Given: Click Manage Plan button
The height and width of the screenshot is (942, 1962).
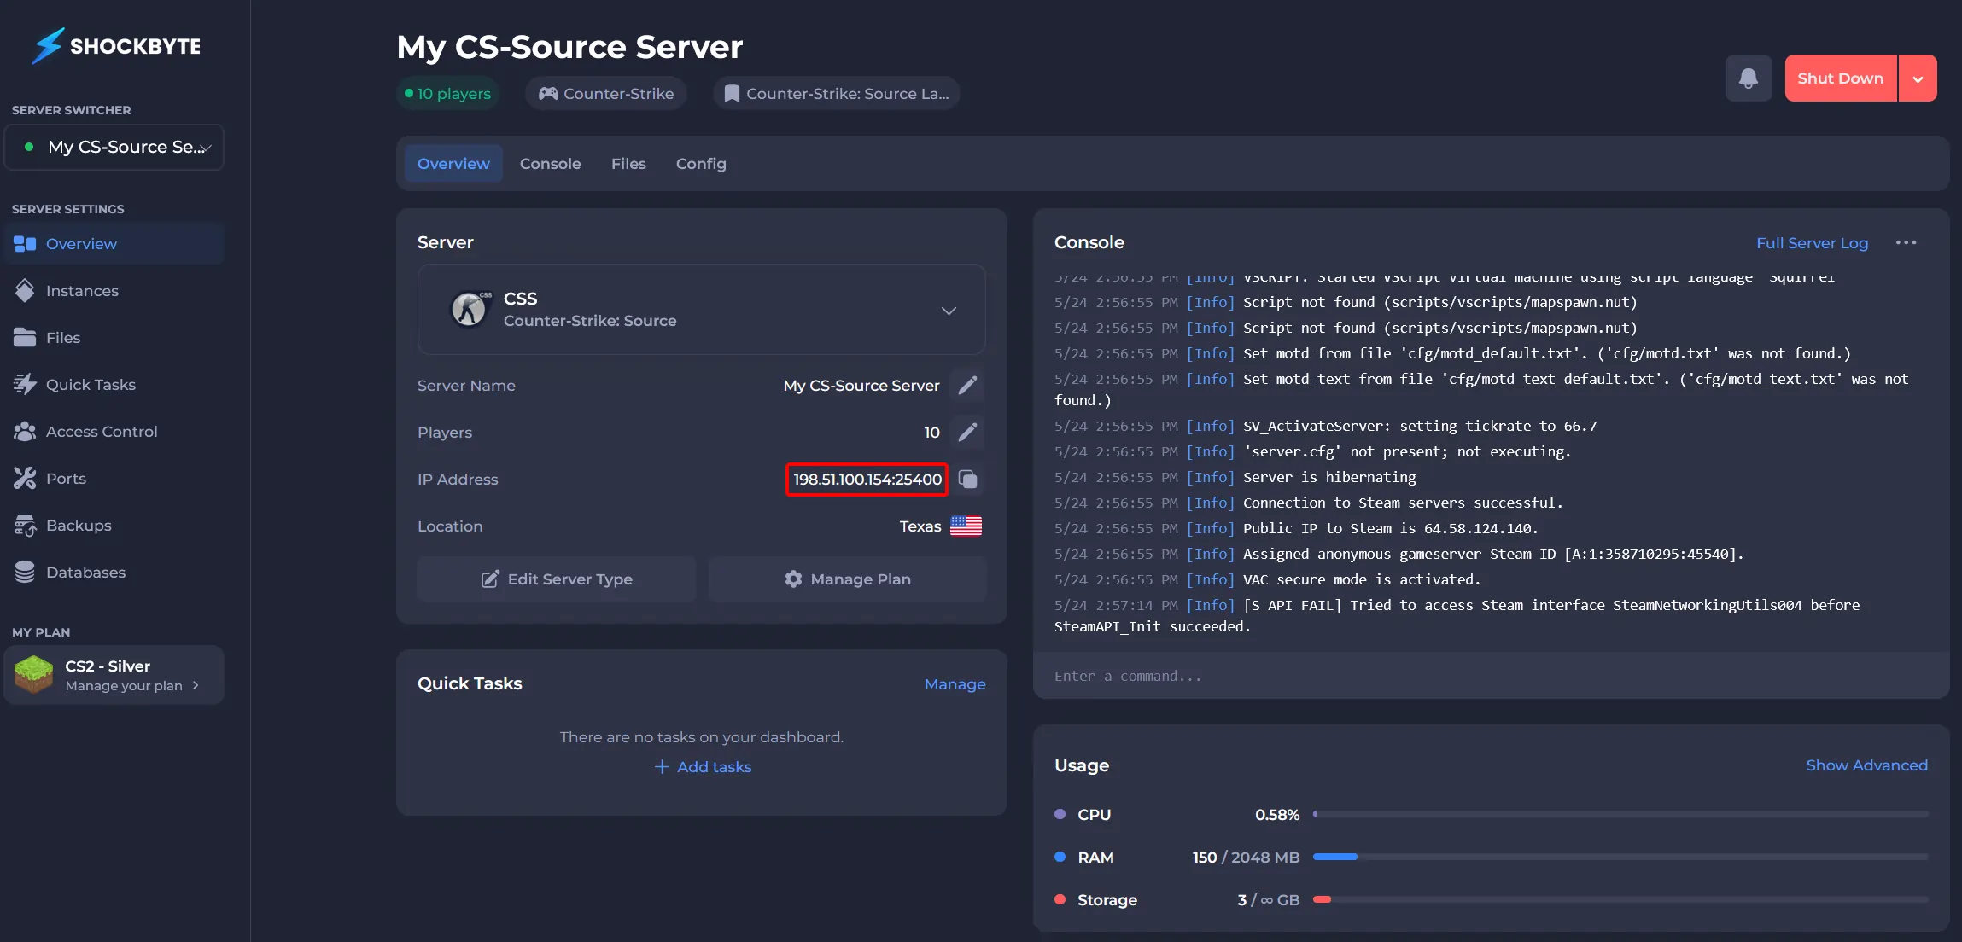Looking at the screenshot, I should point(848,579).
